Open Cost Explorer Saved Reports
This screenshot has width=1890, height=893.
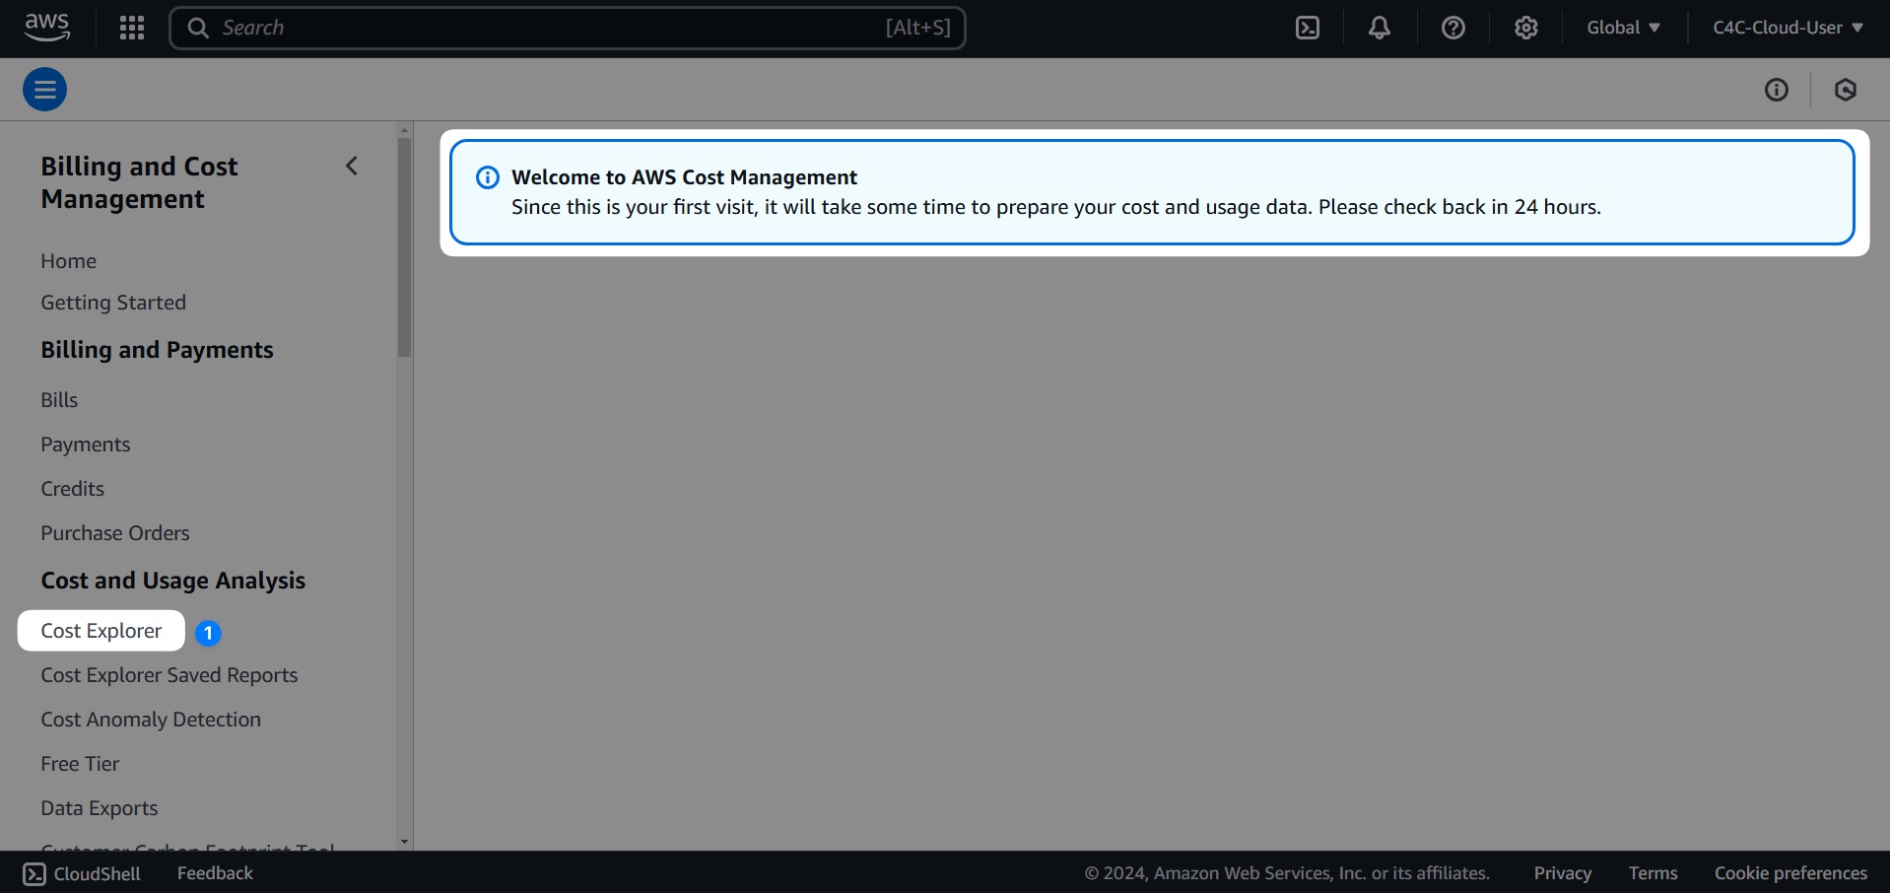(169, 675)
